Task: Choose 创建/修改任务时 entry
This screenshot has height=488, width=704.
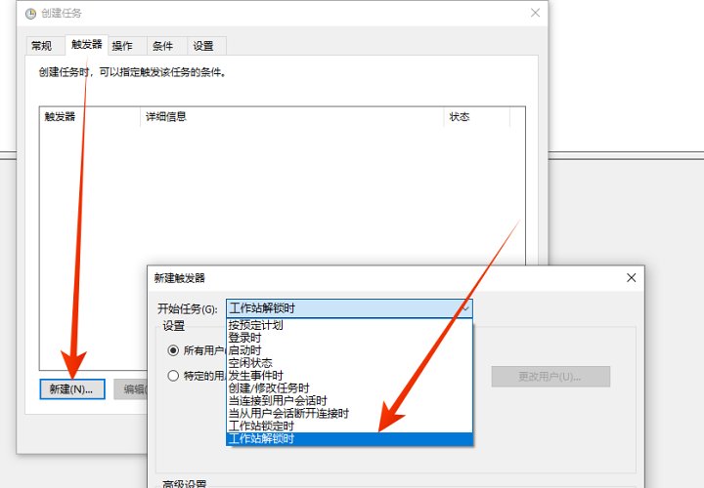Action: [349, 387]
